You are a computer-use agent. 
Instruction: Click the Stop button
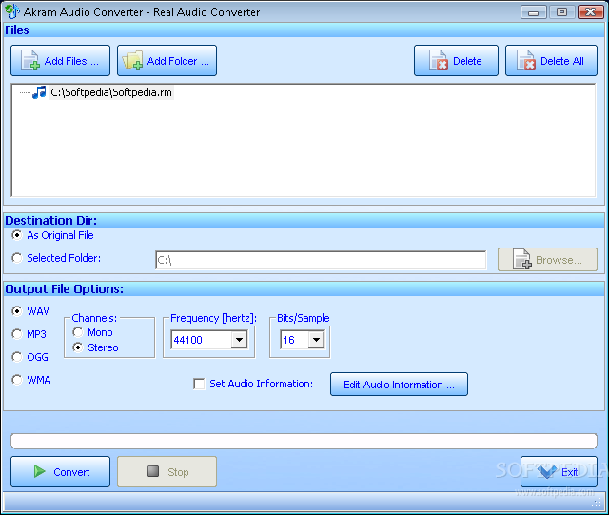coord(167,471)
